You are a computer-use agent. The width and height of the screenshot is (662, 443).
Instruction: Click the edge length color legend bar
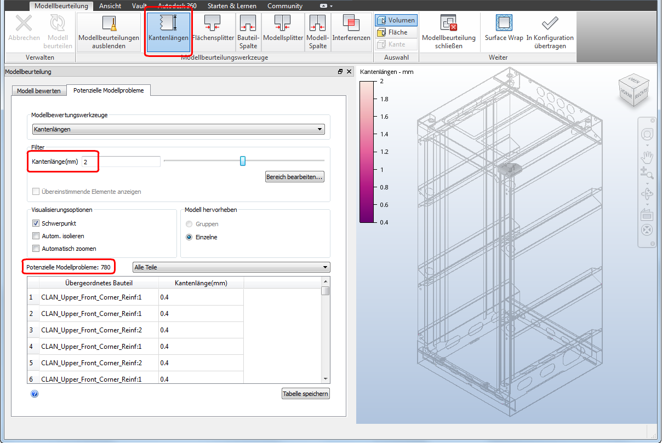pos(367,152)
